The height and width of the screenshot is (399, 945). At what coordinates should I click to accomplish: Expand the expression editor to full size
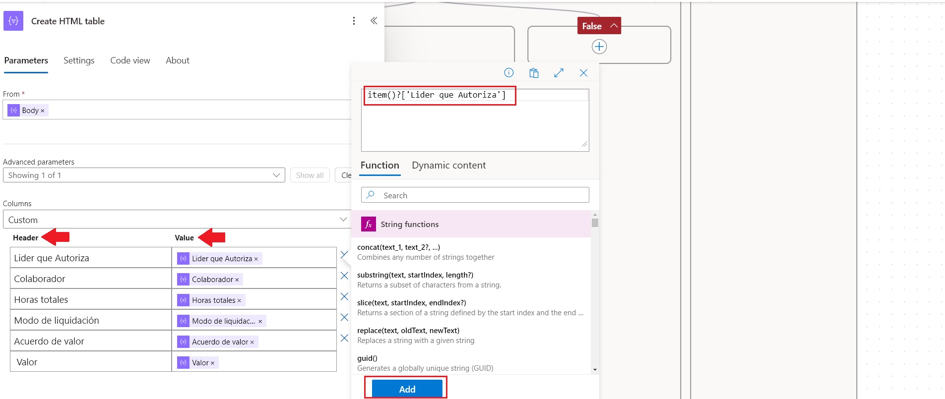(559, 73)
